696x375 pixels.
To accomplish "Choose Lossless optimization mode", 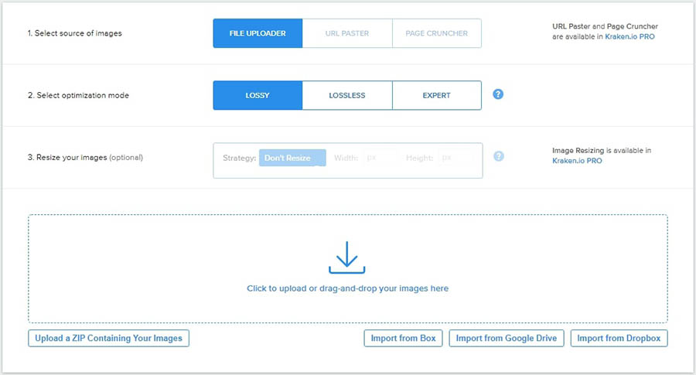I will 347,96.
